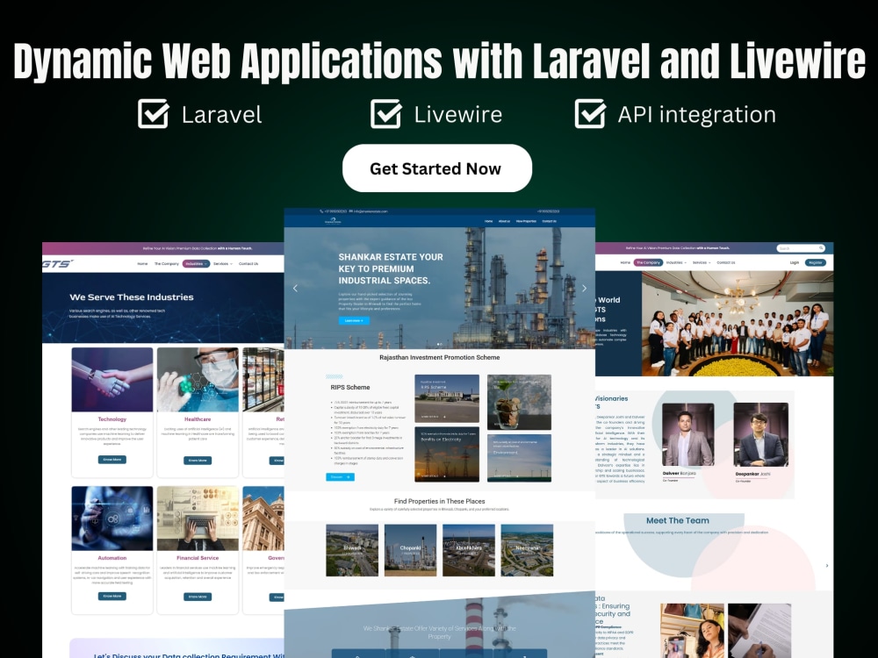878x658 pixels.
Task: Click the Shankar Estate logo
Action: coord(333,221)
